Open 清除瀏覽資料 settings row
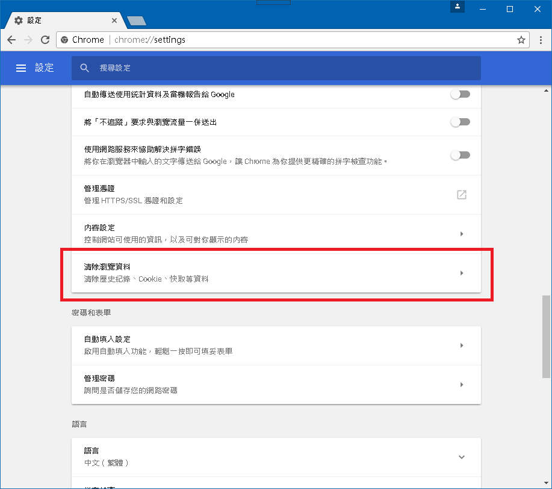552x489 pixels. click(276, 273)
